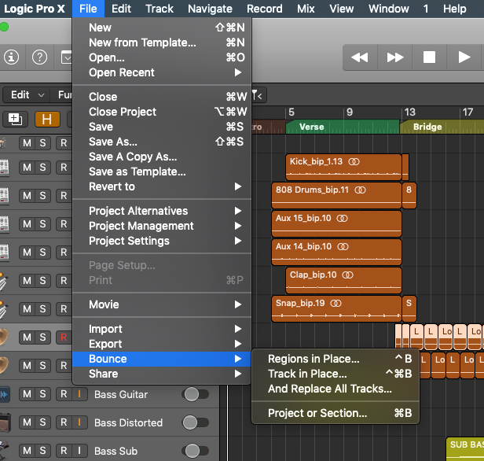
Task: Toggle the Bass Sub on/off switch
Action: point(196,451)
